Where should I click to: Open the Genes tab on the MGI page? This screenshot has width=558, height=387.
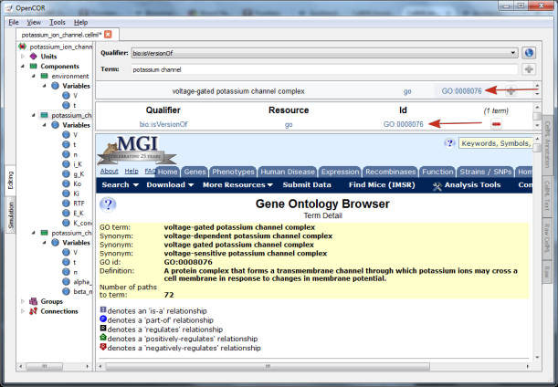click(195, 172)
